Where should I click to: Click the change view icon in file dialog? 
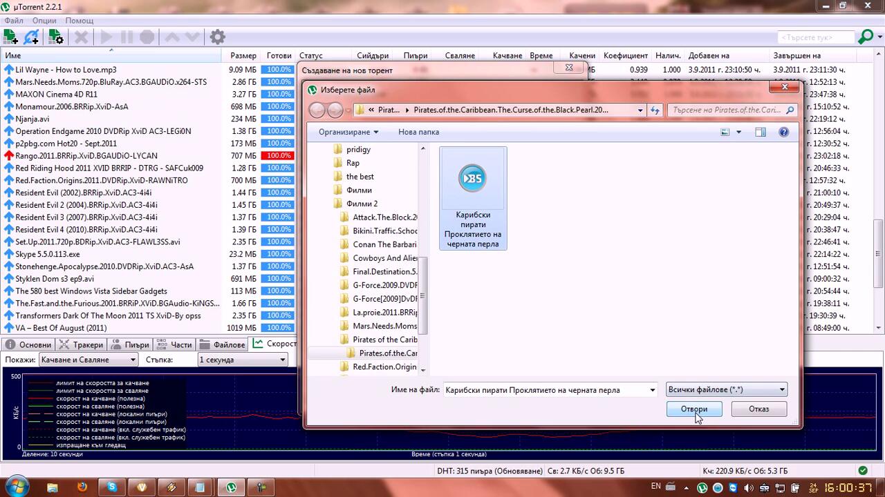(x=725, y=132)
